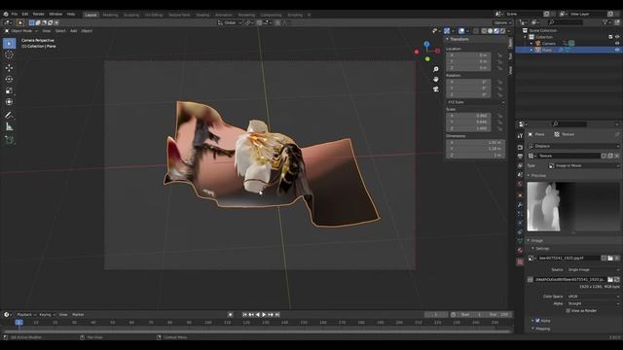
Task: Select the Cursor tool
Action: tap(9, 55)
